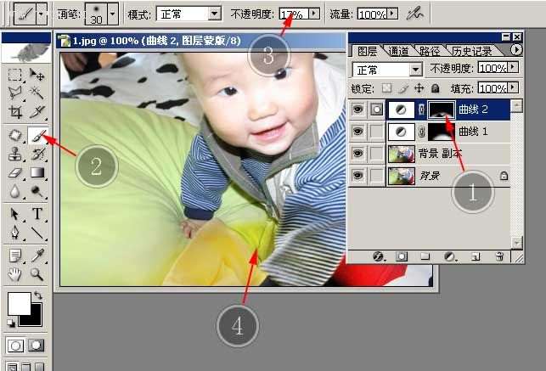The height and width of the screenshot is (371, 546).
Task: Select the Rectangular Marquee tool
Action: point(15,76)
